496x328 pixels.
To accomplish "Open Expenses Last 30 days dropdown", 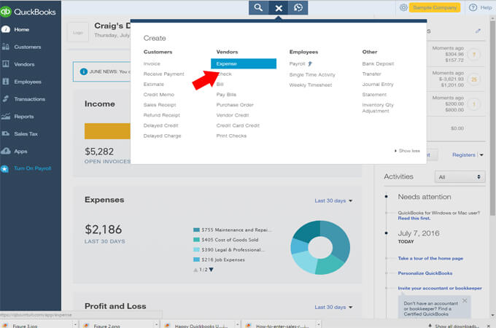I will 333,200.
